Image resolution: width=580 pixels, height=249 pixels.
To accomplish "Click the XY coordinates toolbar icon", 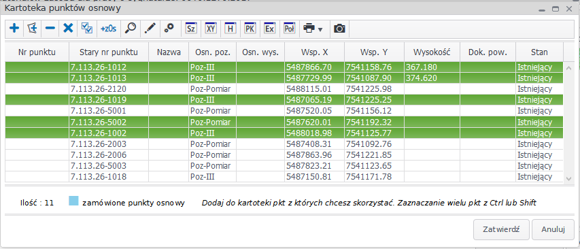I will coord(211,28).
